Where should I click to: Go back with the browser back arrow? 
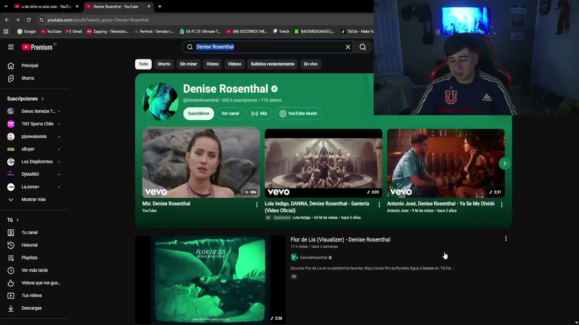pos(7,20)
